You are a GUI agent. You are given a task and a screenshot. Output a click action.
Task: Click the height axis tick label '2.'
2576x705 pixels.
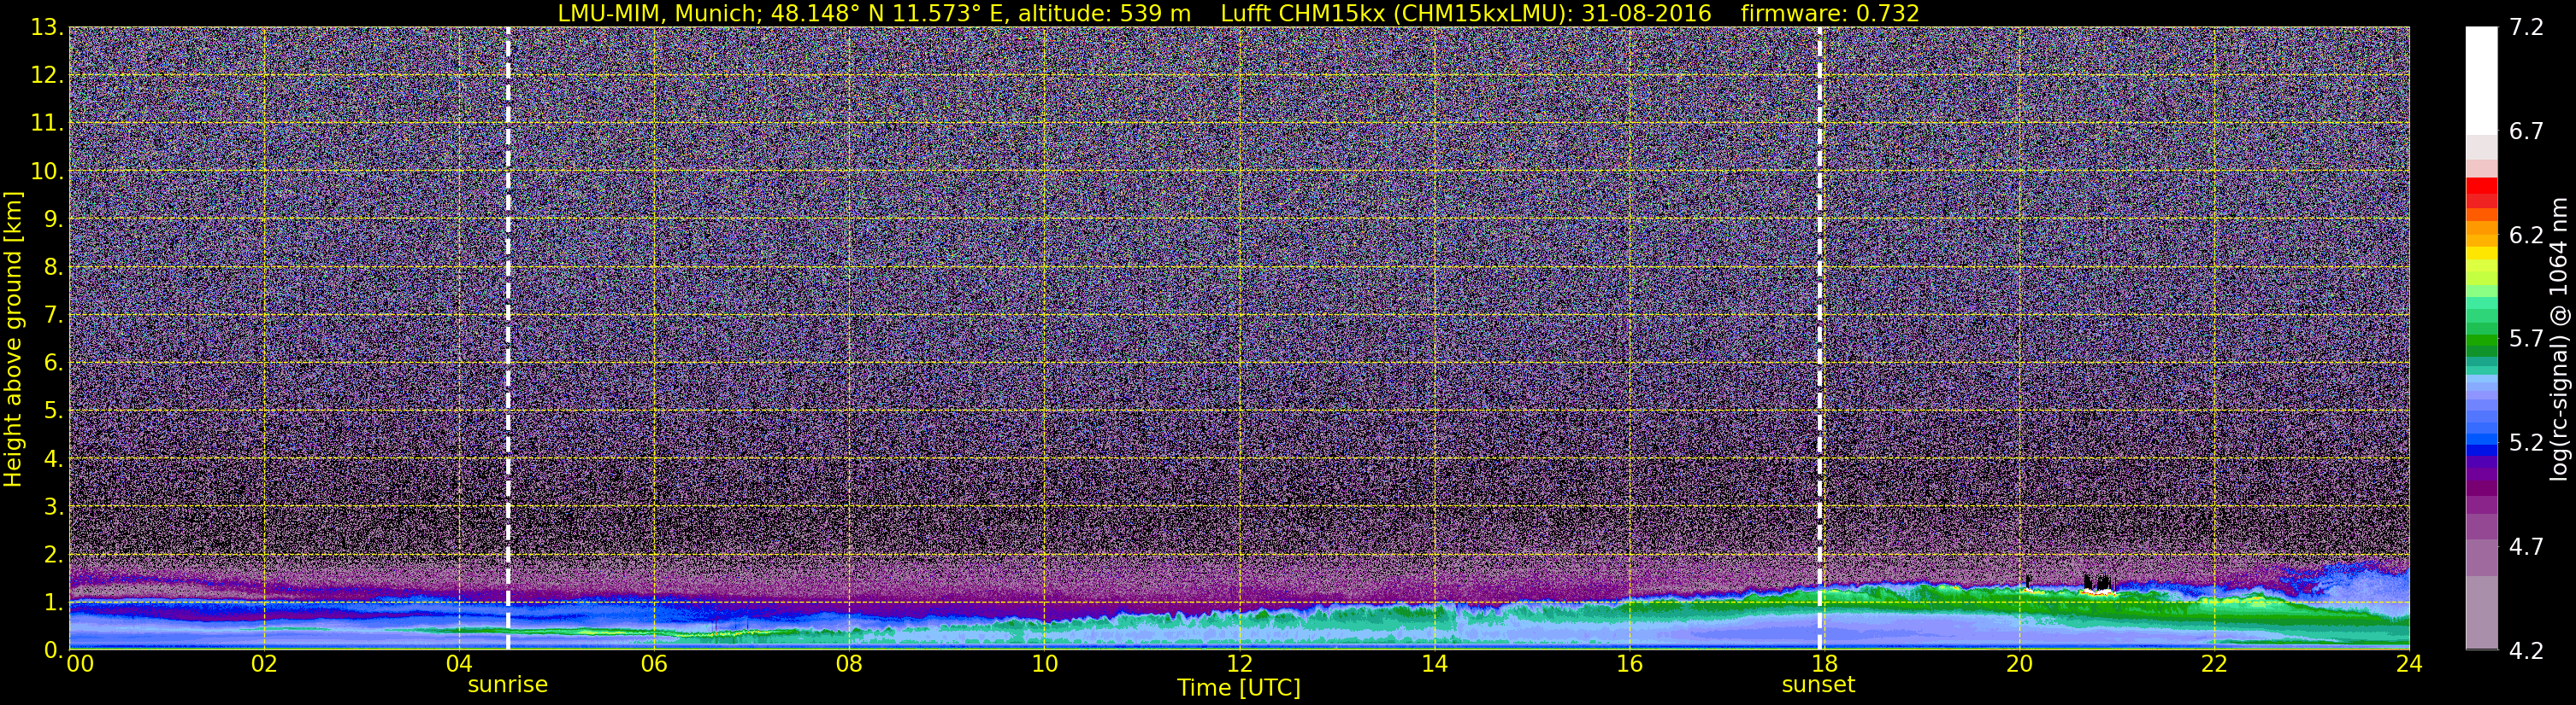53,554
